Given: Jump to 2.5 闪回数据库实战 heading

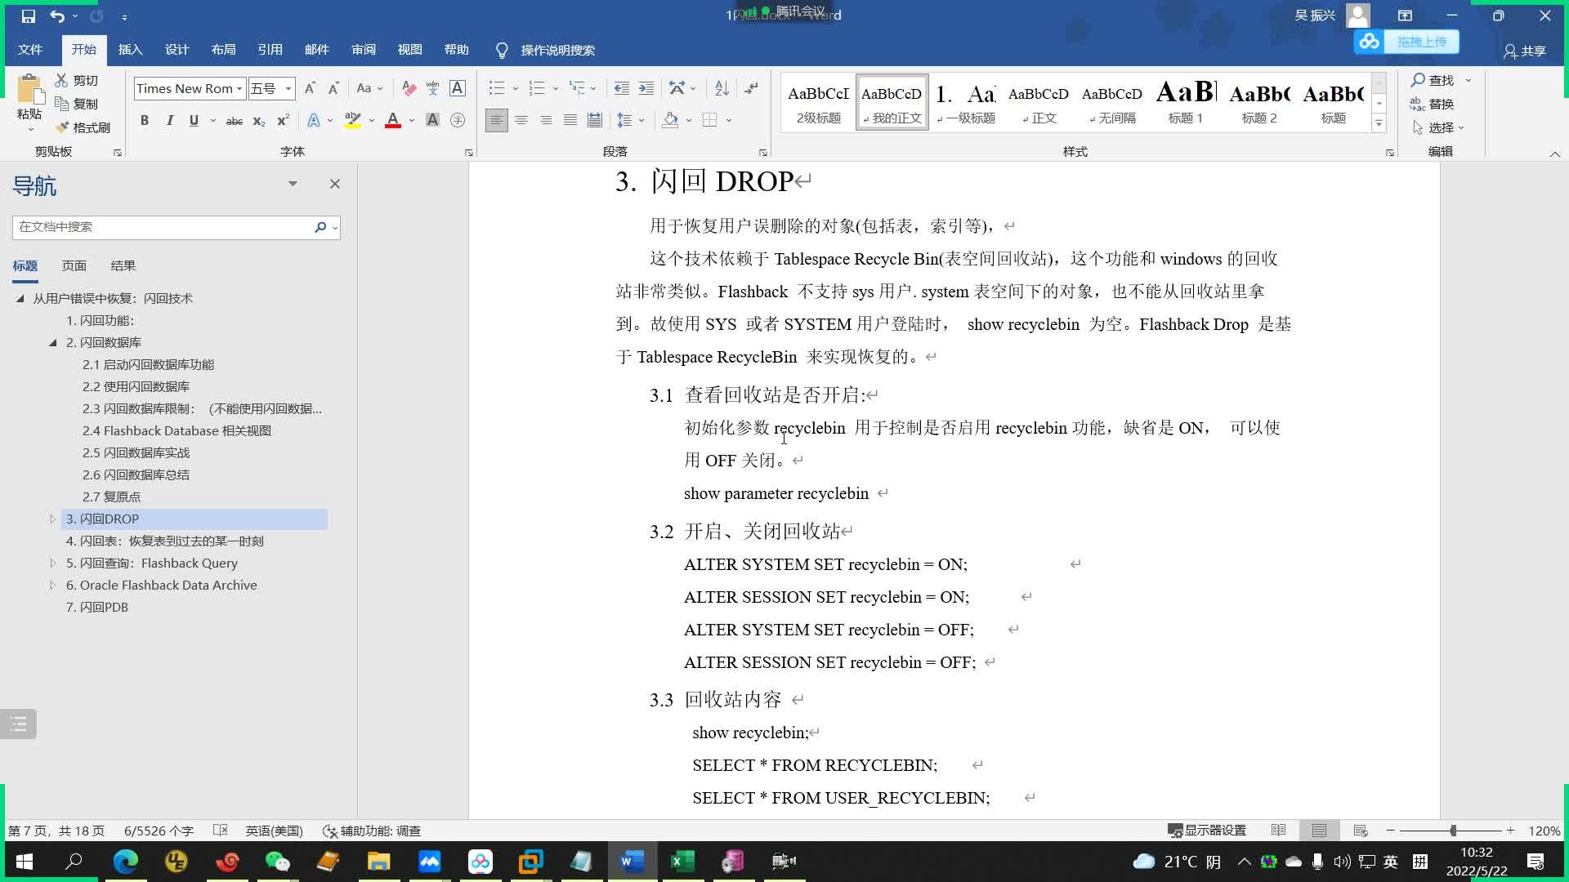Looking at the screenshot, I should [136, 452].
